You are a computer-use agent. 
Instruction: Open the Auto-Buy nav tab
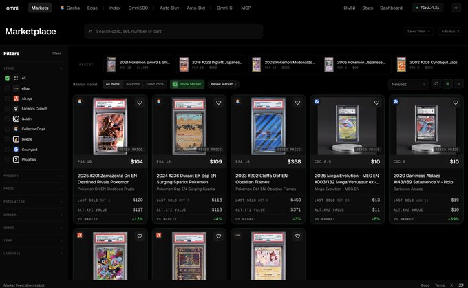169,8
